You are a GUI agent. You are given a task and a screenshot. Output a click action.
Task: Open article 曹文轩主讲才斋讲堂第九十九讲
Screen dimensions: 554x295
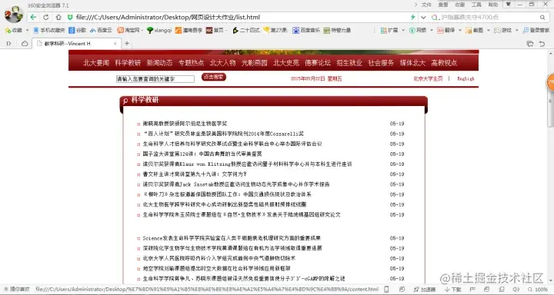tap(195, 174)
